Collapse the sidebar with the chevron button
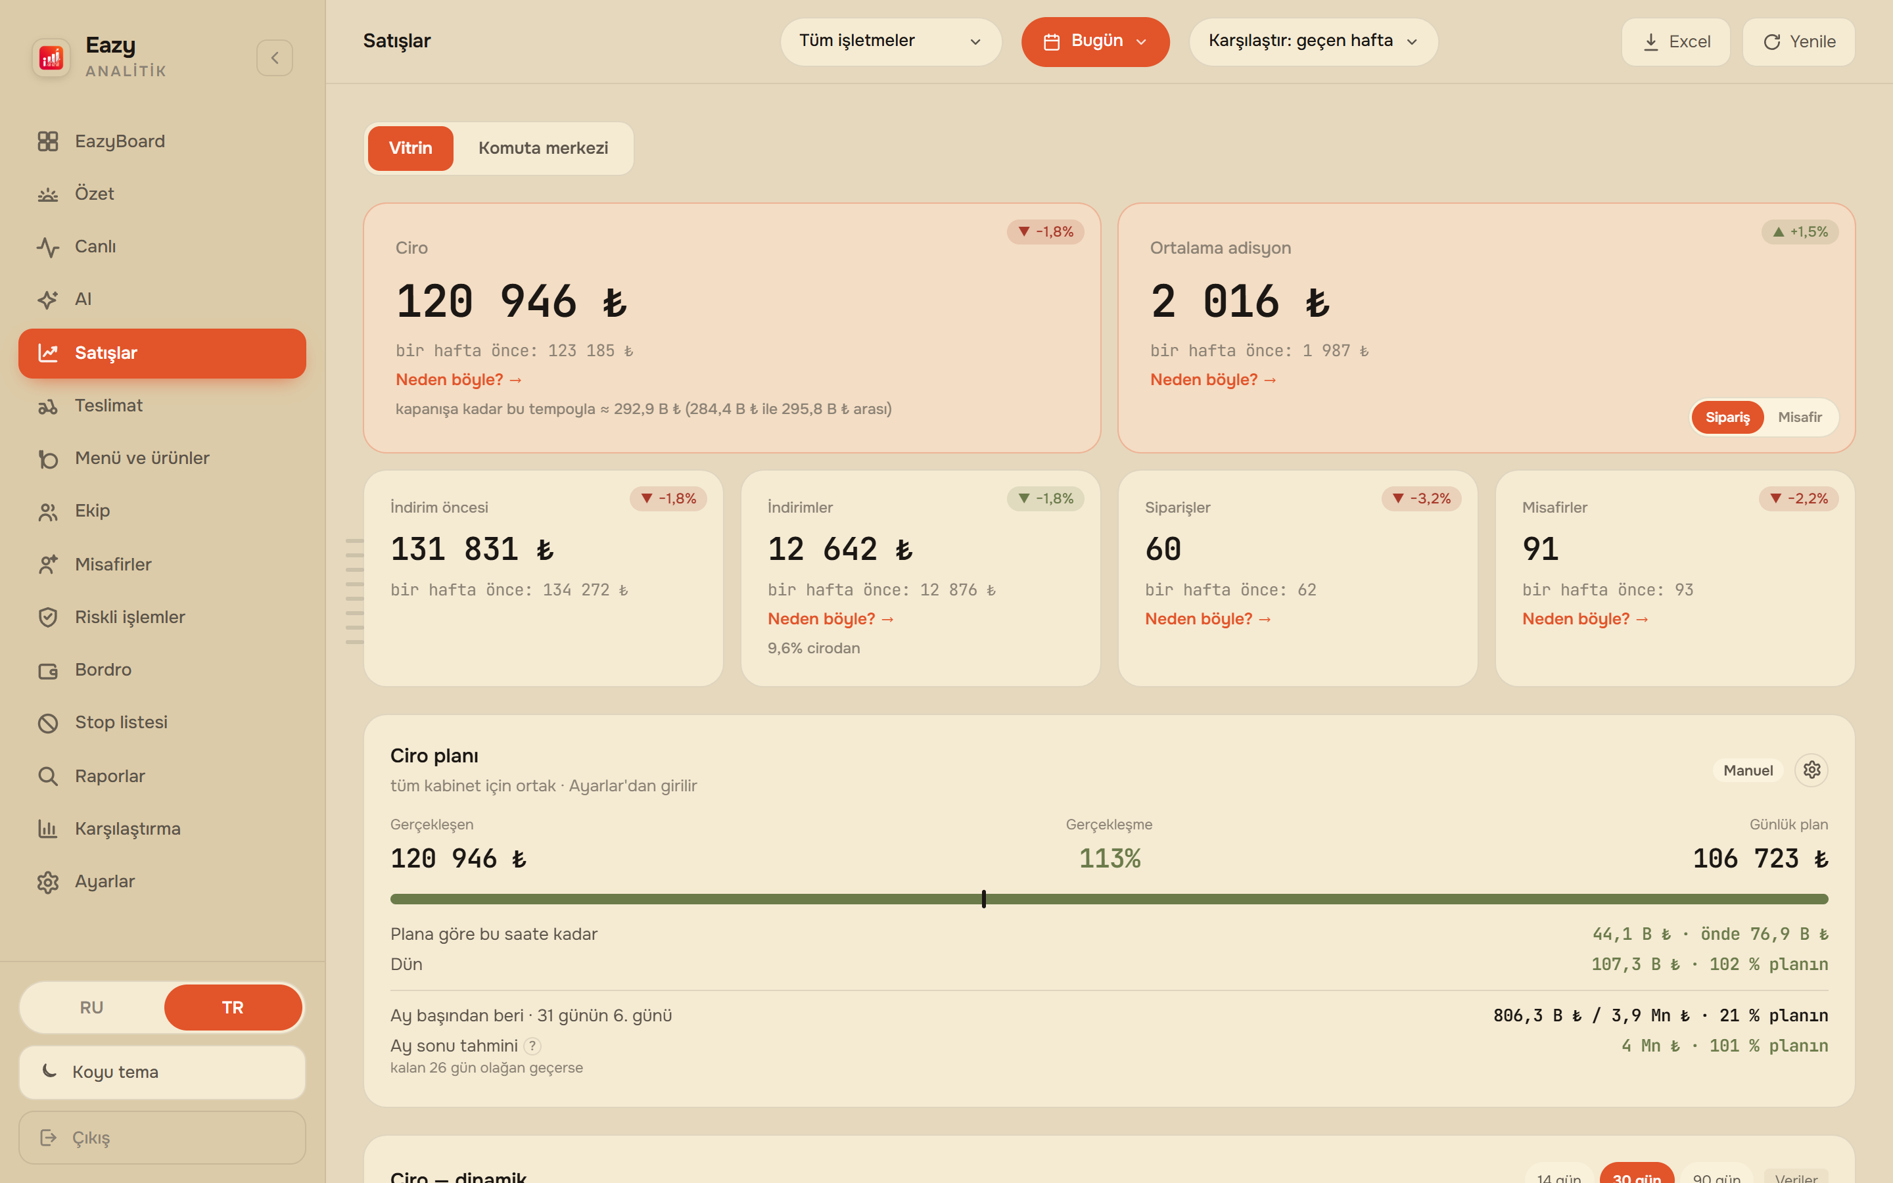 click(275, 58)
